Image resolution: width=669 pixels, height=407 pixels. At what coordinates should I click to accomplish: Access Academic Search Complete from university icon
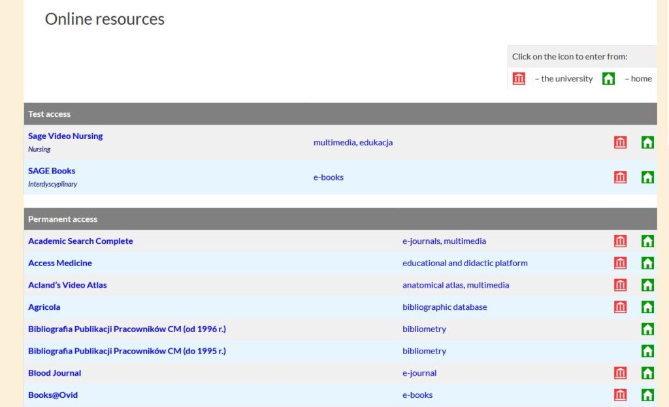pos(620,241)
